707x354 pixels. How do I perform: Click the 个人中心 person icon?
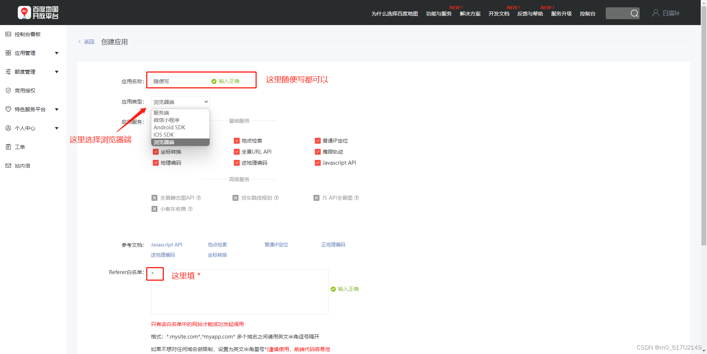pos(8,128)
